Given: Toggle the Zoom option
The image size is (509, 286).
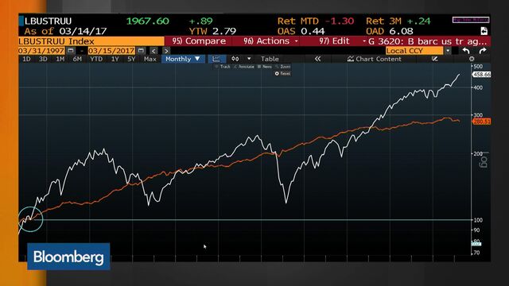Looking at the screenshot, I should pos(283,67).
